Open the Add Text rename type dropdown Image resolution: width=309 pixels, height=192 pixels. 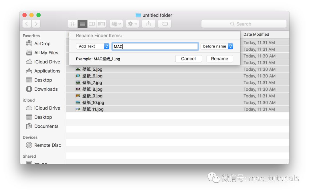[93, 46]
